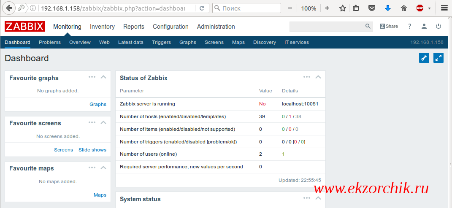Open downloads arrow icon

click(388, 8)
